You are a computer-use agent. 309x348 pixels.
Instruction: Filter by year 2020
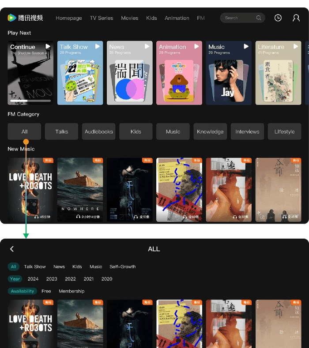[107, 279]
